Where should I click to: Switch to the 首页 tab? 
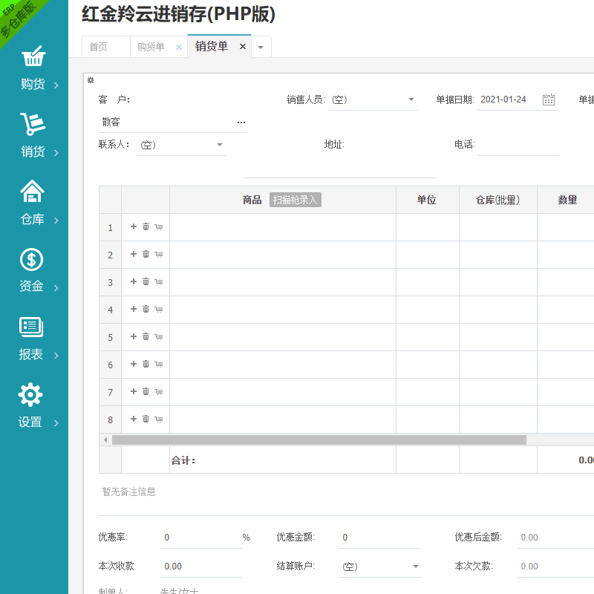(99, 47)
